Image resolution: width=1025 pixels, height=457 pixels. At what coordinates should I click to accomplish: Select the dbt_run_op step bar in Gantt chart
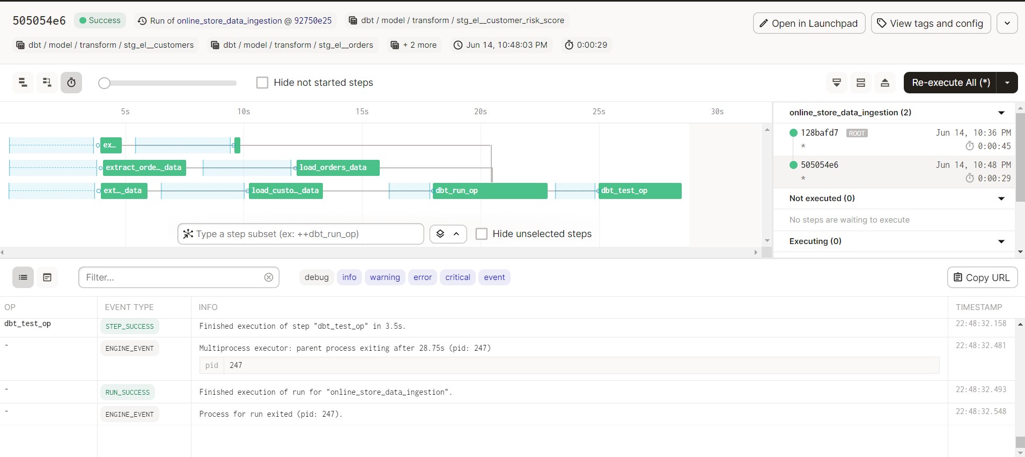click(490, 190)
